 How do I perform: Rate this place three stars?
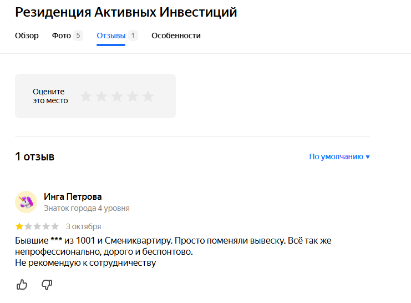pyautogui.click(x=116, y=97)
